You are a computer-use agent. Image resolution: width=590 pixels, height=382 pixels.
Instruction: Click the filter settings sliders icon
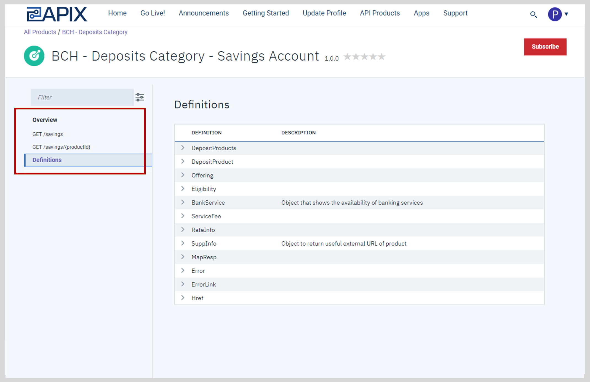pos(140,97)
